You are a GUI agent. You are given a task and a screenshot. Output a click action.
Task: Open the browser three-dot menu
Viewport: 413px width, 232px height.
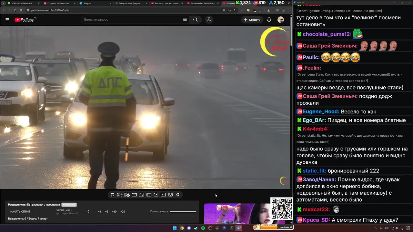[289, 10]
